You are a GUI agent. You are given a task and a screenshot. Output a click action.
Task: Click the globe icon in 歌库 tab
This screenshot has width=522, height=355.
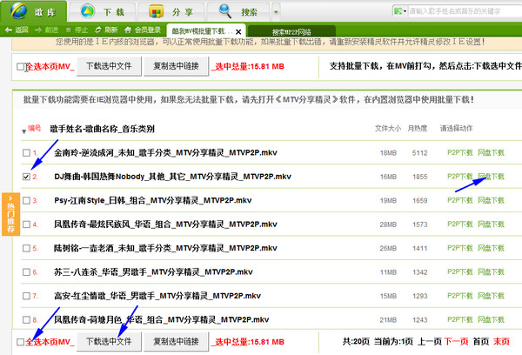[18, 11]
